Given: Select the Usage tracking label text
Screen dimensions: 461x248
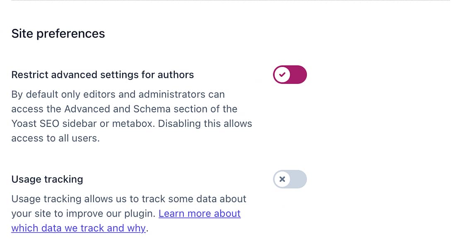Looking at the screenshot, I should pos(47,179).
